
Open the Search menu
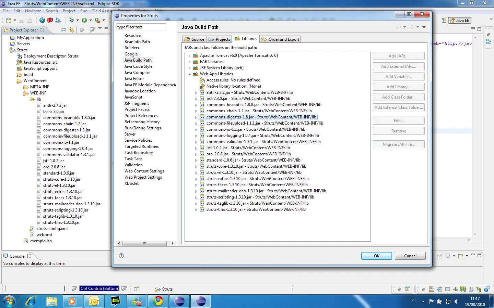[52, 11]
